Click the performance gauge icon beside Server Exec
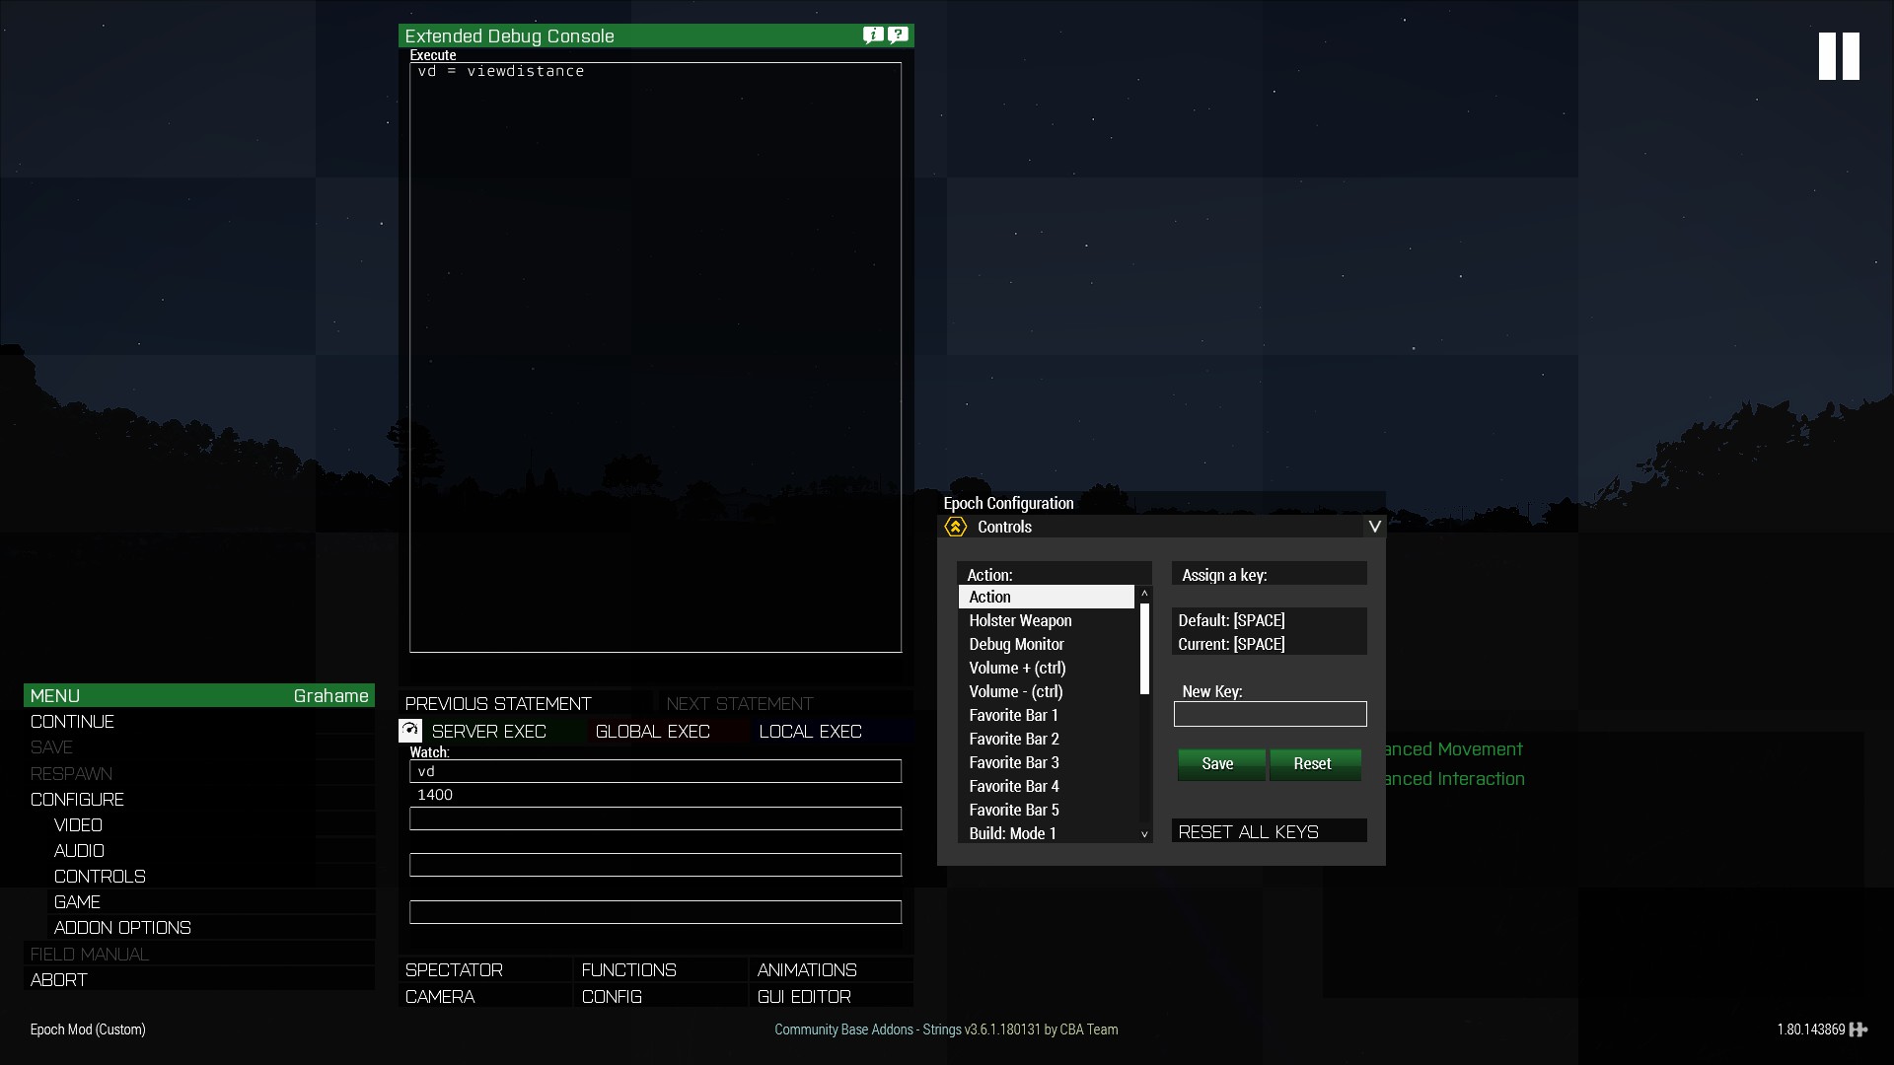The width and height of the screenshot is (1894, 1065). (x=410, y=731)
